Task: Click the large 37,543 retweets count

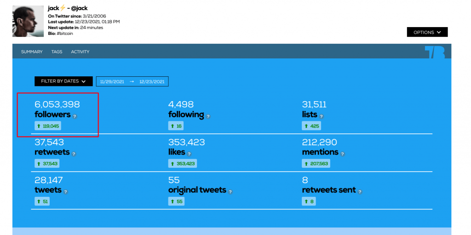Action: point(49,142)
